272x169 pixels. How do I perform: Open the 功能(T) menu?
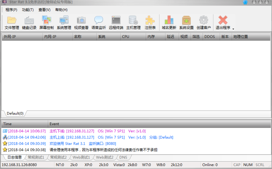click(28, 10)
